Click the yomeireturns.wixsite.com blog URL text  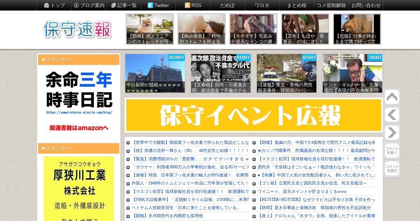[79, 113]
